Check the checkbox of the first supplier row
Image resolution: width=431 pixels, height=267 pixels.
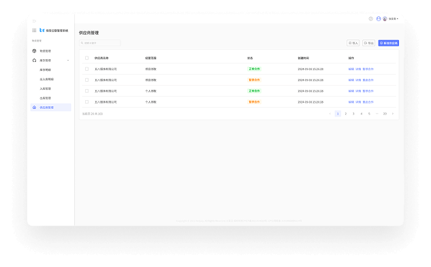pyautogui.click(x=87, y=69)
